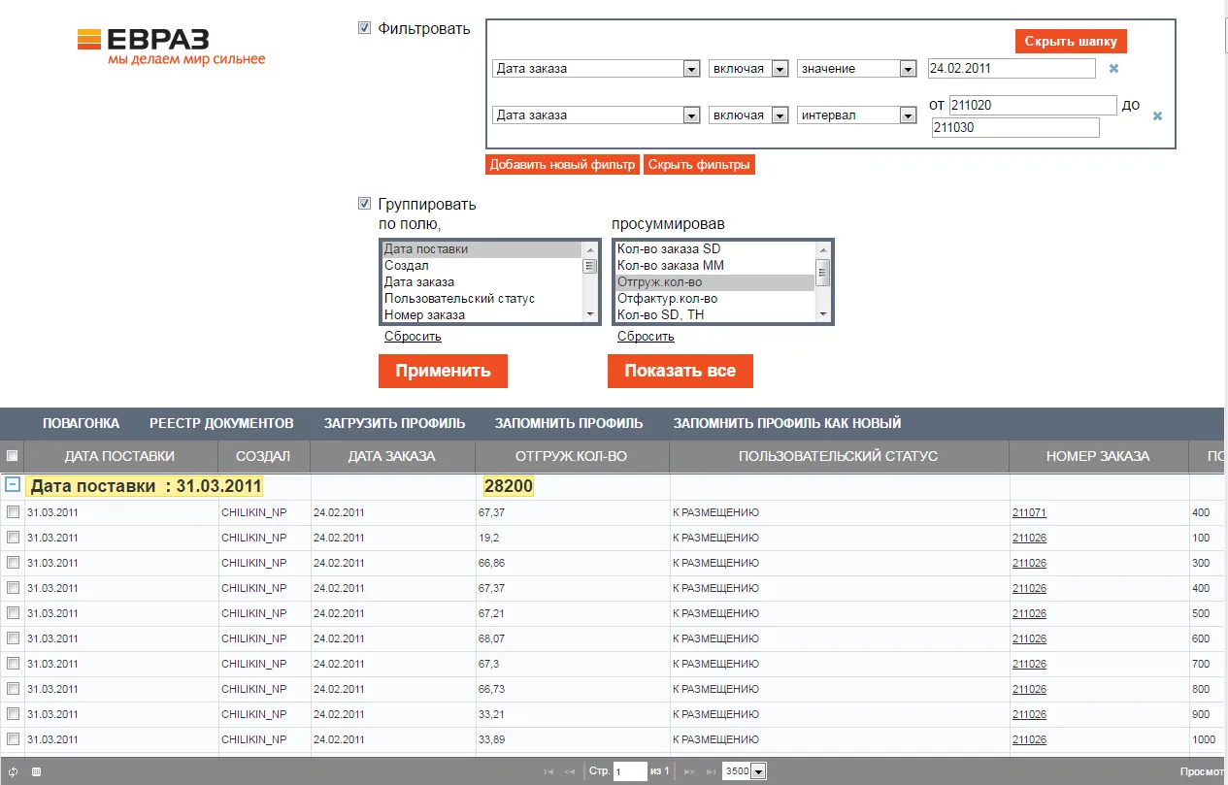Open ПОВАГОНКА in the grid menu
The image size is (1228, 785).
point(81,423)
